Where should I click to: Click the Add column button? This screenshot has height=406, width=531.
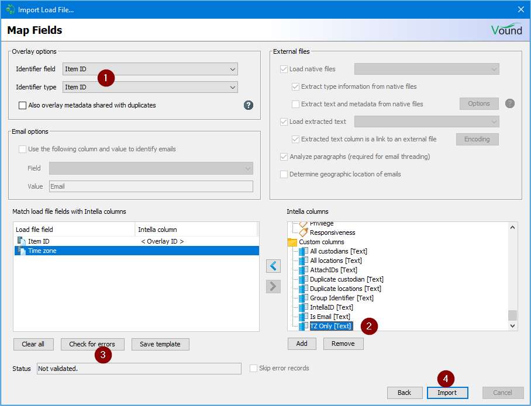coord(302,343)
